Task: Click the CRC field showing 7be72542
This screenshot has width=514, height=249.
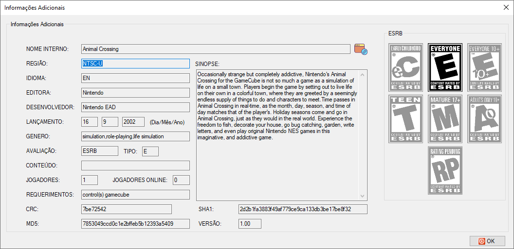Action: coord(127,209)
